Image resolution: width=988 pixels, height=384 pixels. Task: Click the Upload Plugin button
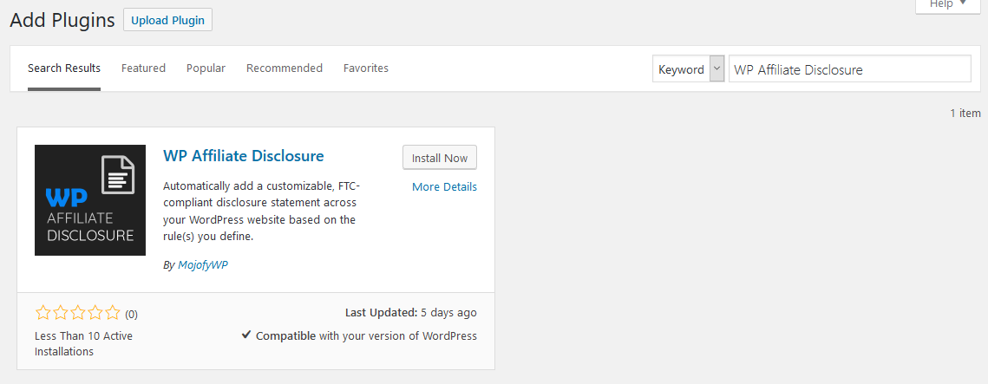click(167, 20)
